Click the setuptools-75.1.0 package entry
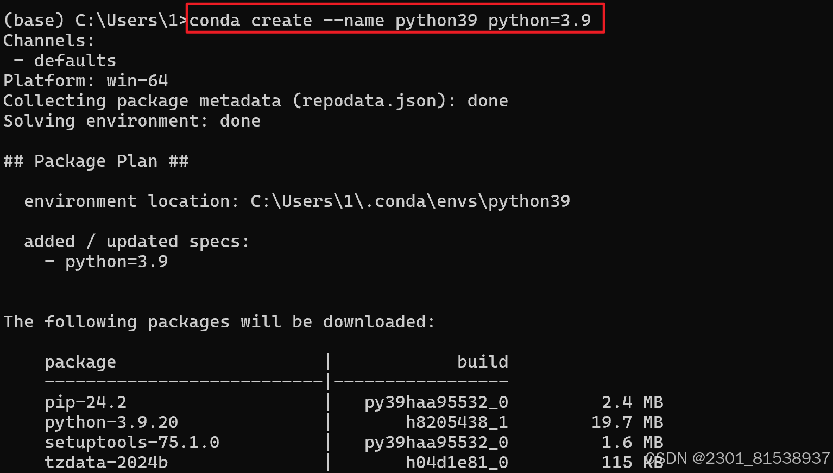This screenshot has height=473, width=833. coord(132,442)
